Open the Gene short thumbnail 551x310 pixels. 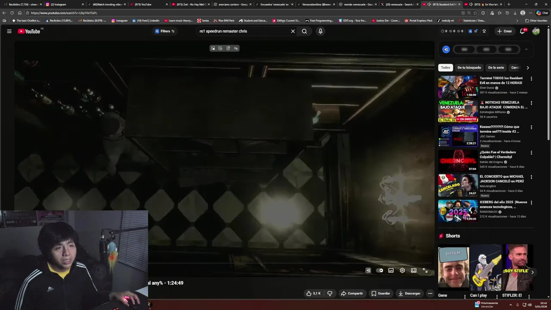coord(453,267)
